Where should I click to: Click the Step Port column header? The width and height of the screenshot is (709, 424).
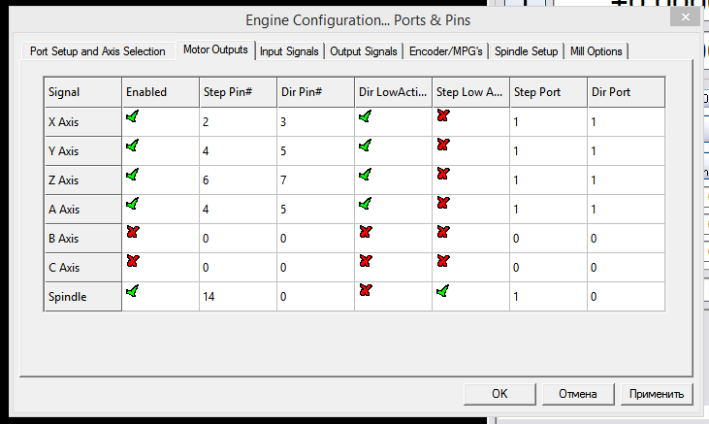(548, 92)
